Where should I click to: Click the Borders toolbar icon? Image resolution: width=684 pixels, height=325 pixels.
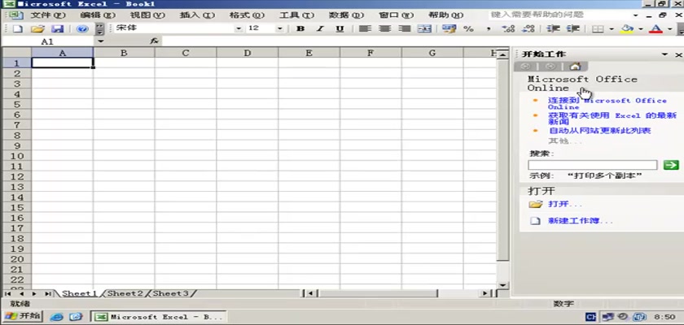pos(598,29)
